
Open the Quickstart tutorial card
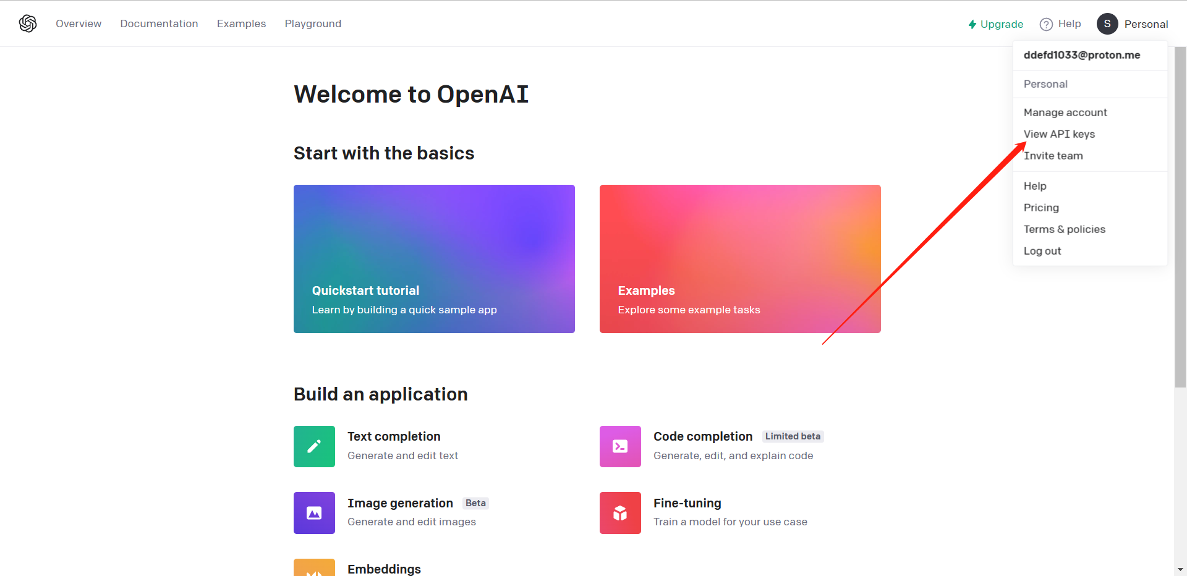pos(434,259)
